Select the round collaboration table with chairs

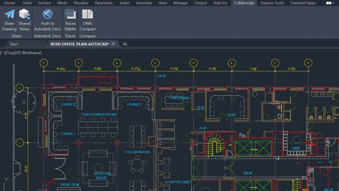(137, 165)
